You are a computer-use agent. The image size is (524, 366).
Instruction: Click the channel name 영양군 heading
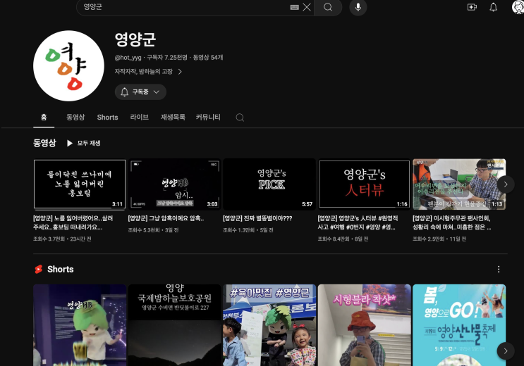(x=135, y=39)
